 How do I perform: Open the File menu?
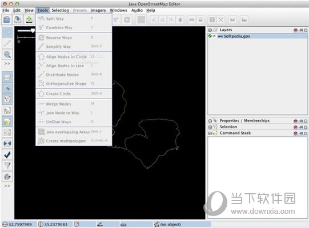tap(6, 10)
